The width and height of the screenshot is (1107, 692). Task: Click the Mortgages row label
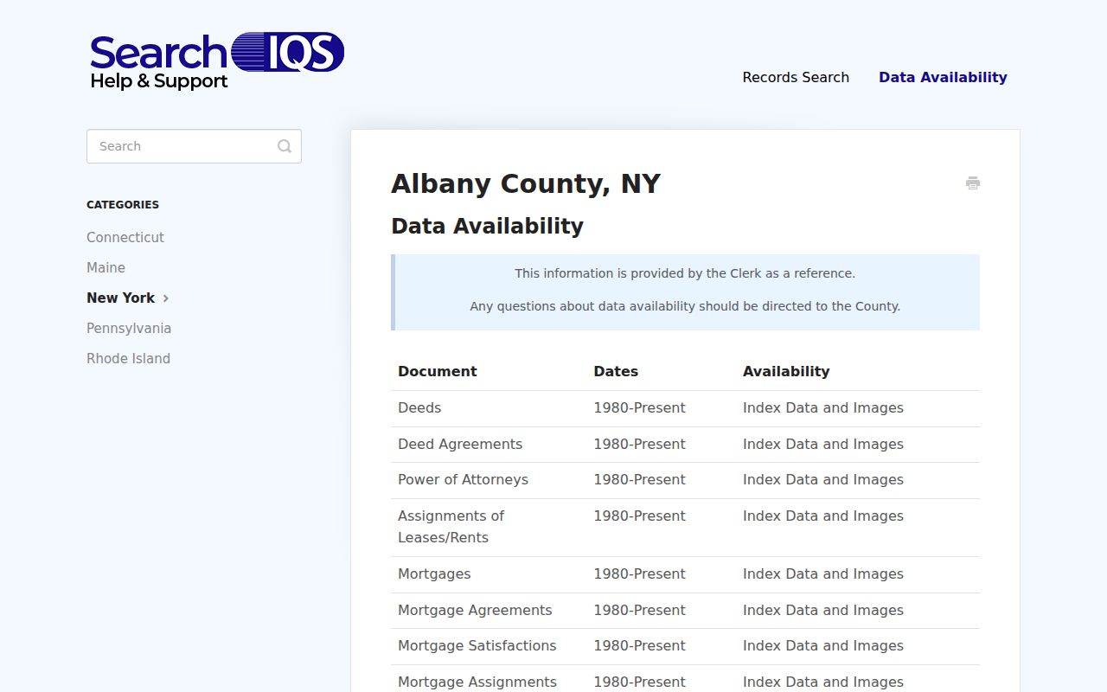point(434,573)
